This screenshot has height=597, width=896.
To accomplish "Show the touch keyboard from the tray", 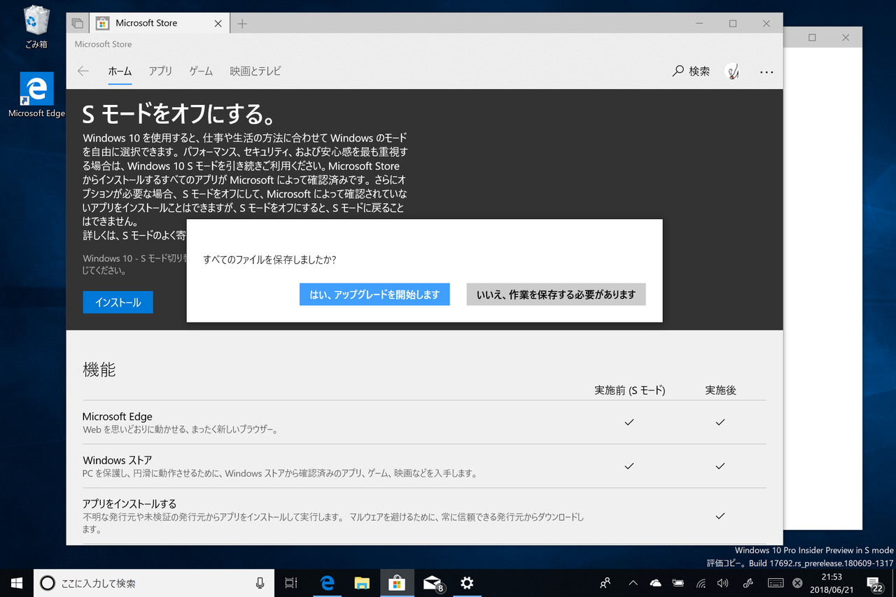I will coord(774,582).
